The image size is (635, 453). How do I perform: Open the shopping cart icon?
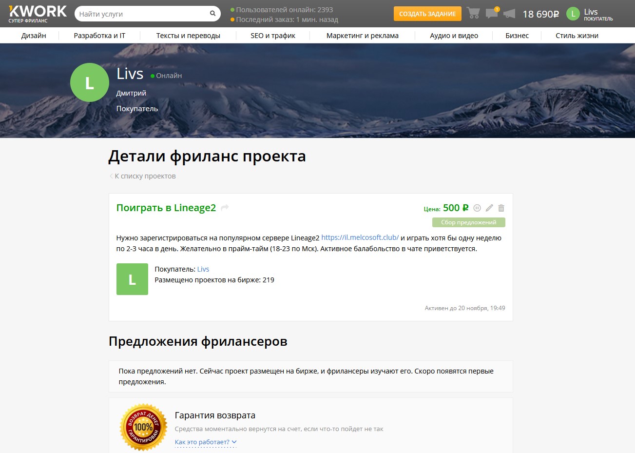point(473,13)
